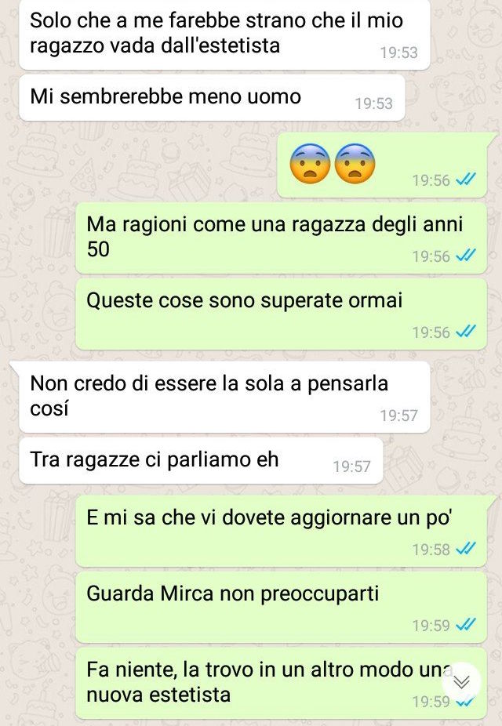Click read ticks on 'Queste cose sono superate' message
502x726 pixels.
click(x=466, y=332)
